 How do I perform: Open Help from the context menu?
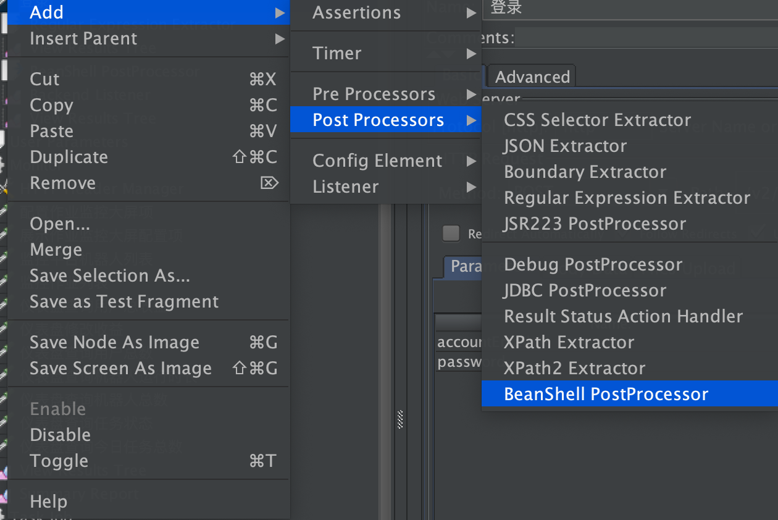(148, 501)
